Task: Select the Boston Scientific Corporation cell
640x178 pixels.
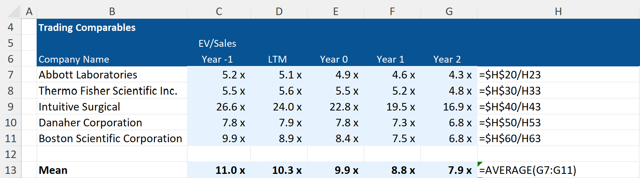Action: [x=112, y=138]
